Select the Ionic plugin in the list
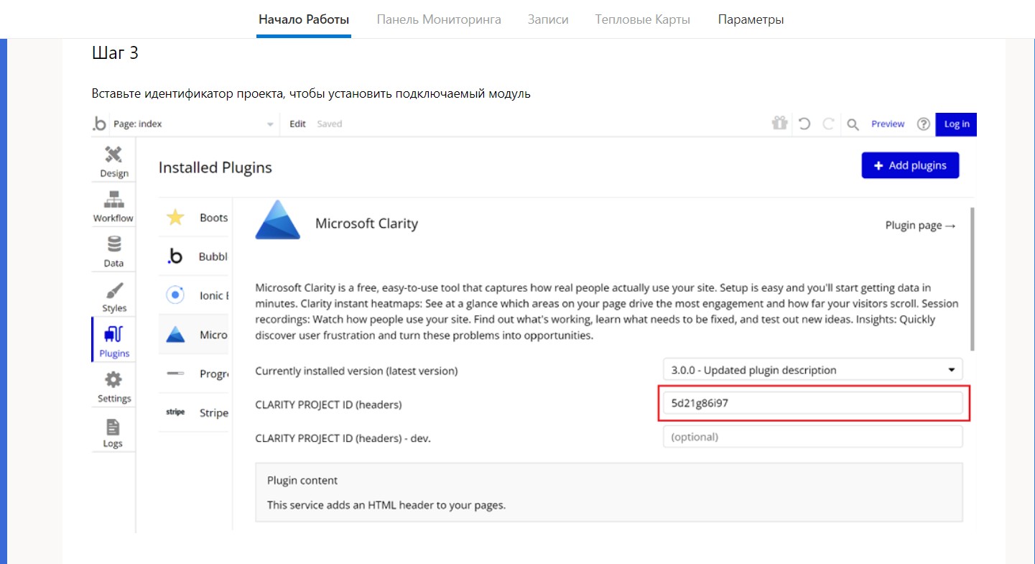 pos(193,295)
